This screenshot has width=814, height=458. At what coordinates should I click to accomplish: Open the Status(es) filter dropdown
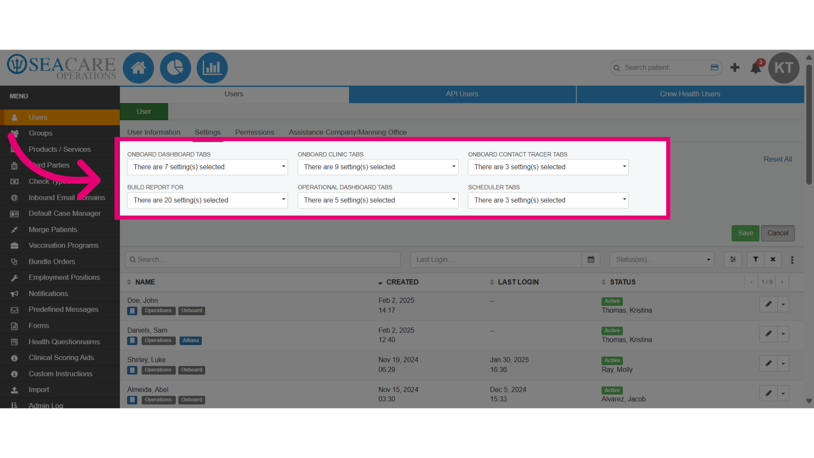coord(662,260)
